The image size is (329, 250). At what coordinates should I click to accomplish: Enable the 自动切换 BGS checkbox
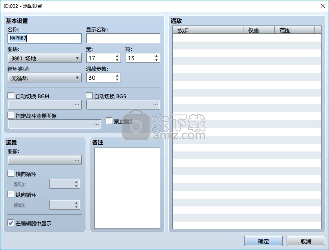click(x=89, y=96)
